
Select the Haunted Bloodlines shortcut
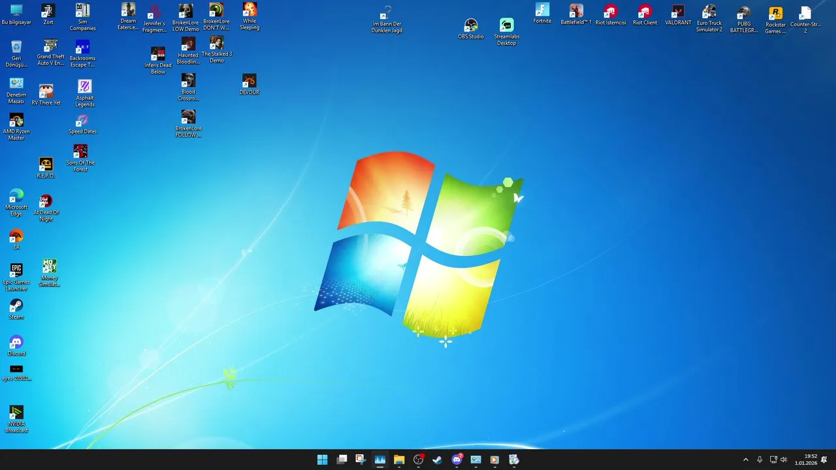(x=188, y=50)
